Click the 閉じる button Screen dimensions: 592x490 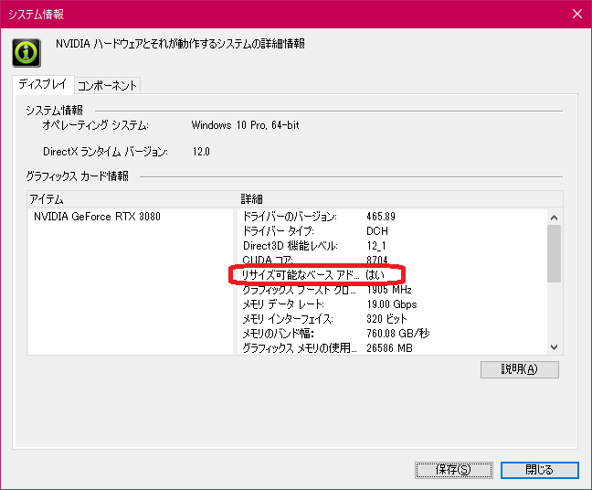pyautogui.click(x=540, y=470)
